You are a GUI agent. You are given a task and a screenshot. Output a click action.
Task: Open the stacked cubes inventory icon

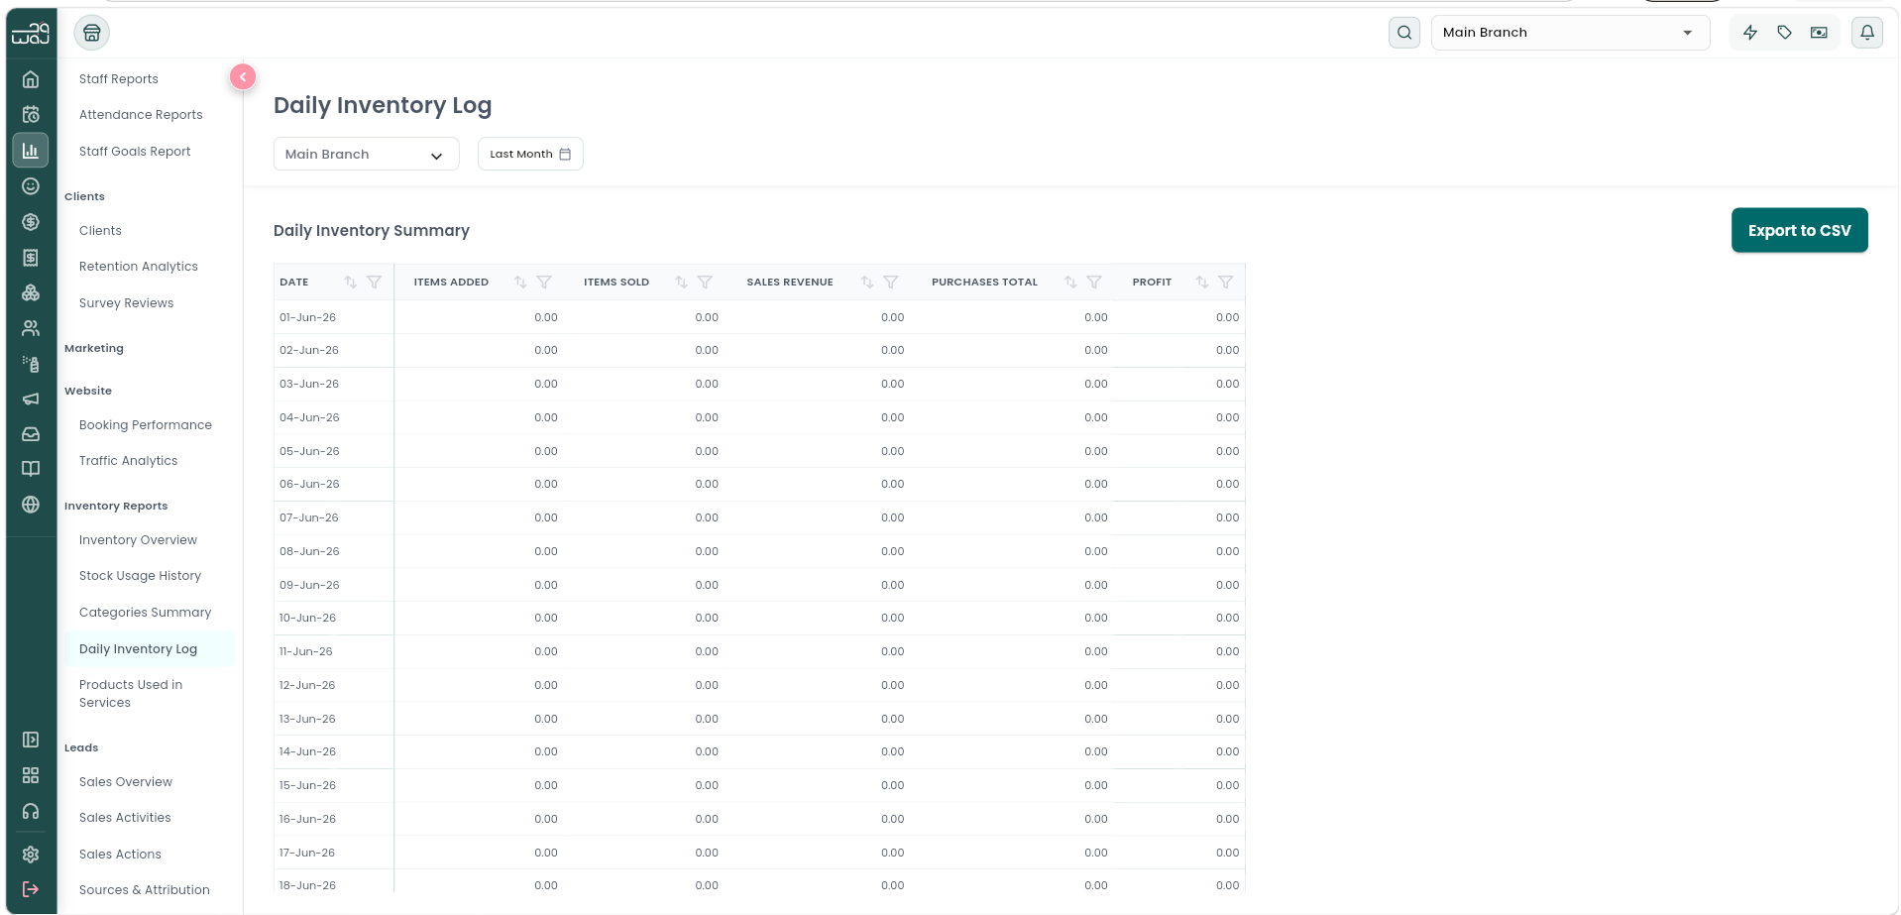(x=31, y=292)
